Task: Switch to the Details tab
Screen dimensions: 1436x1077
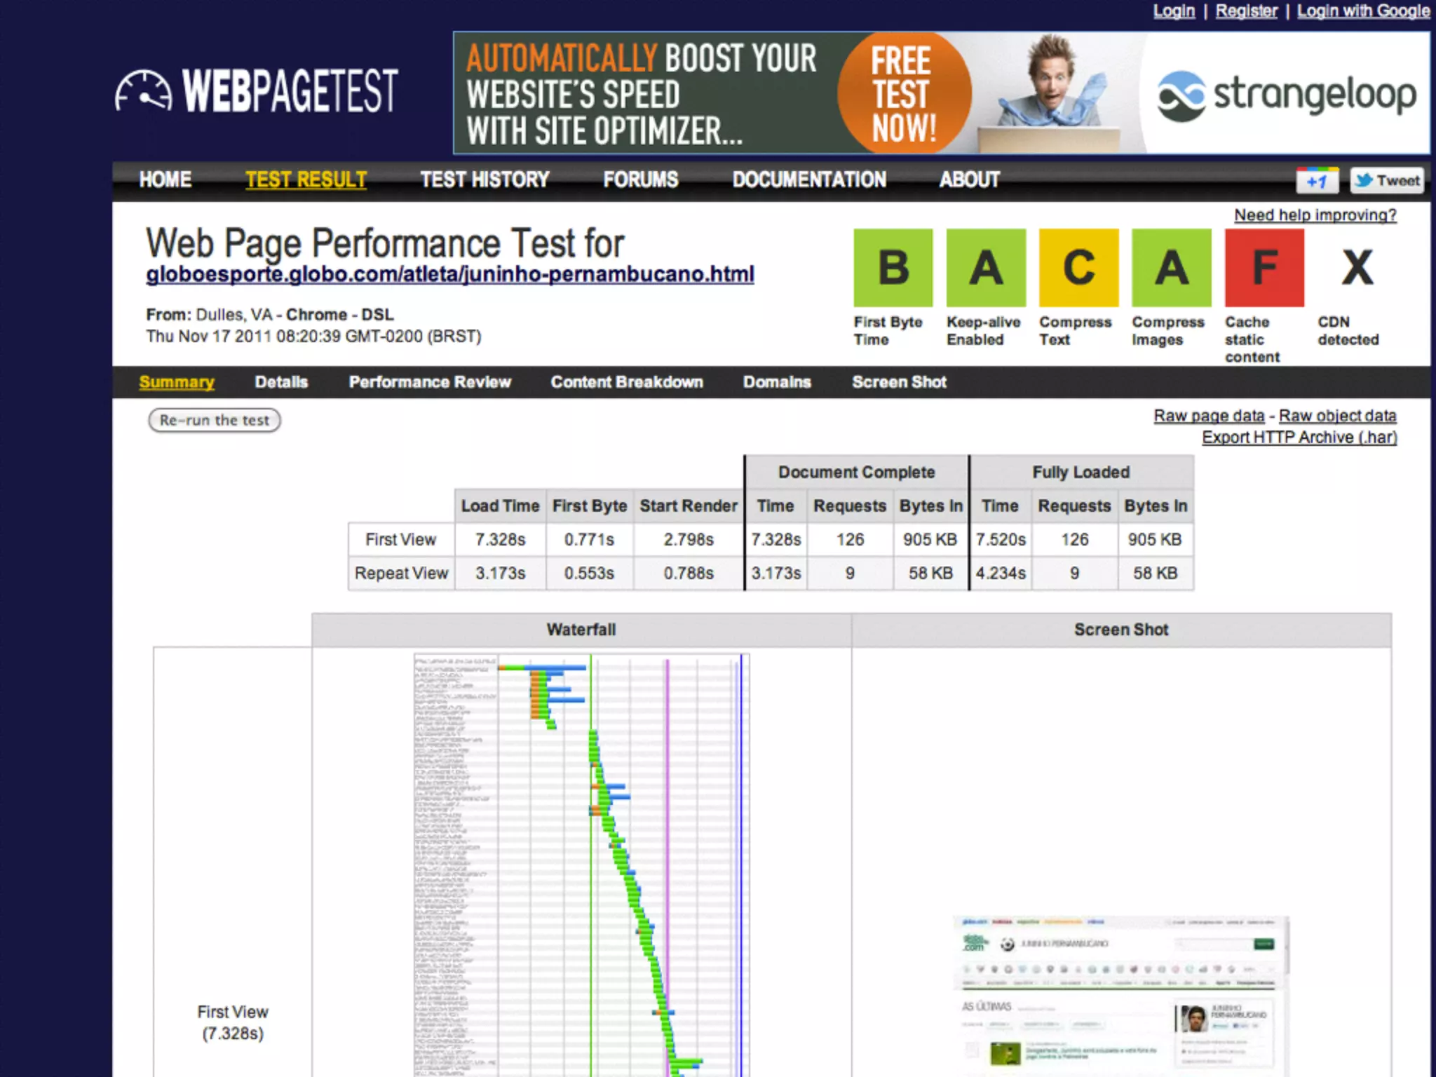Action: point(281,382)
